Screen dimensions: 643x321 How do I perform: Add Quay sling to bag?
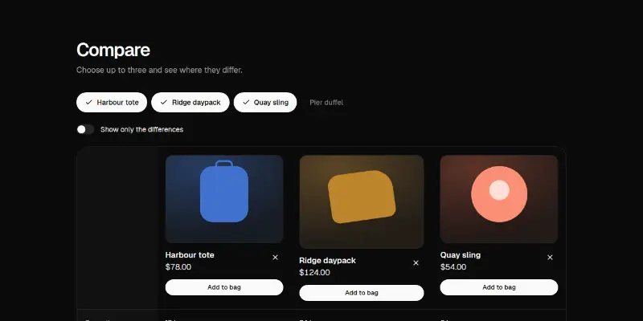pyautogui.click(x=499, y=287)
